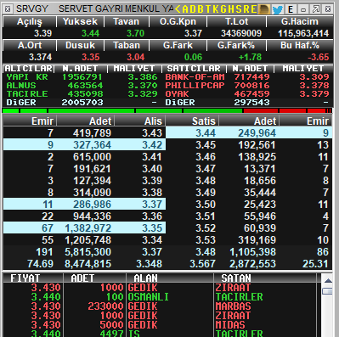
Task: Click the O.G.Kpn column header
Action: [x=178, y=22]
